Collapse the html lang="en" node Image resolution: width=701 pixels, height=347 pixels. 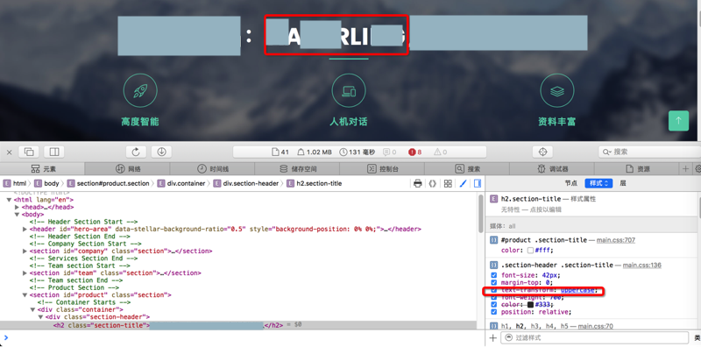[9, 200]
